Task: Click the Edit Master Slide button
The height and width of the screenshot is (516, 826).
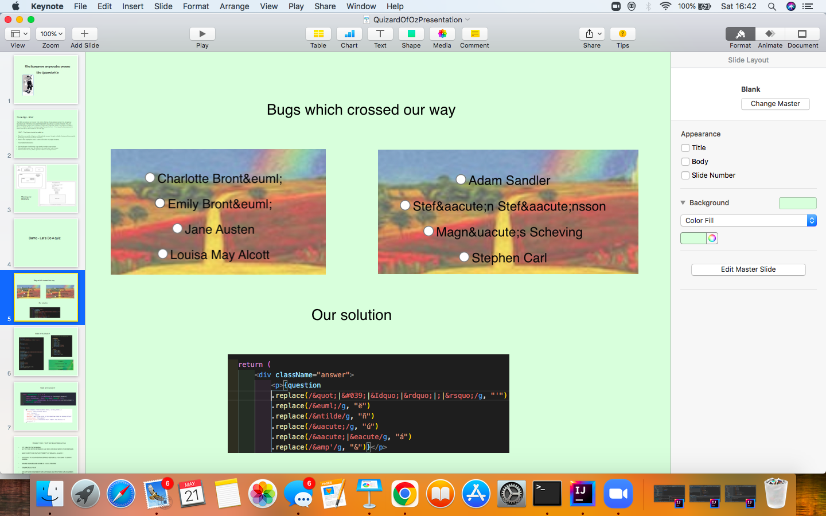Action: coord(749,269)
